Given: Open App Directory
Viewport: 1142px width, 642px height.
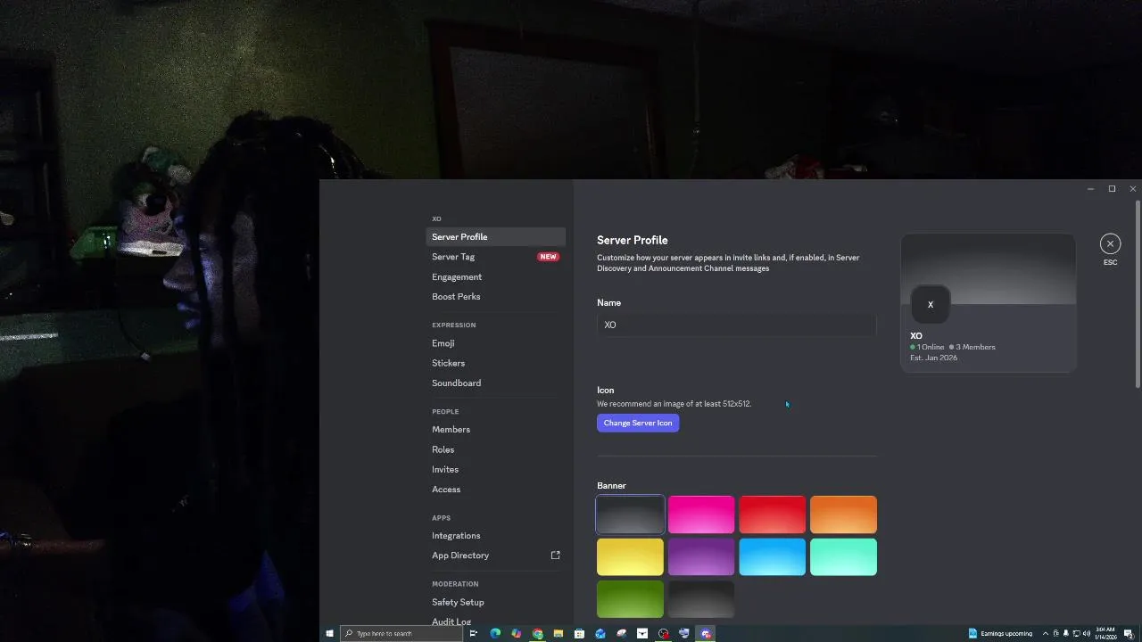Looking at the screenshot, I should coord(496,555).
